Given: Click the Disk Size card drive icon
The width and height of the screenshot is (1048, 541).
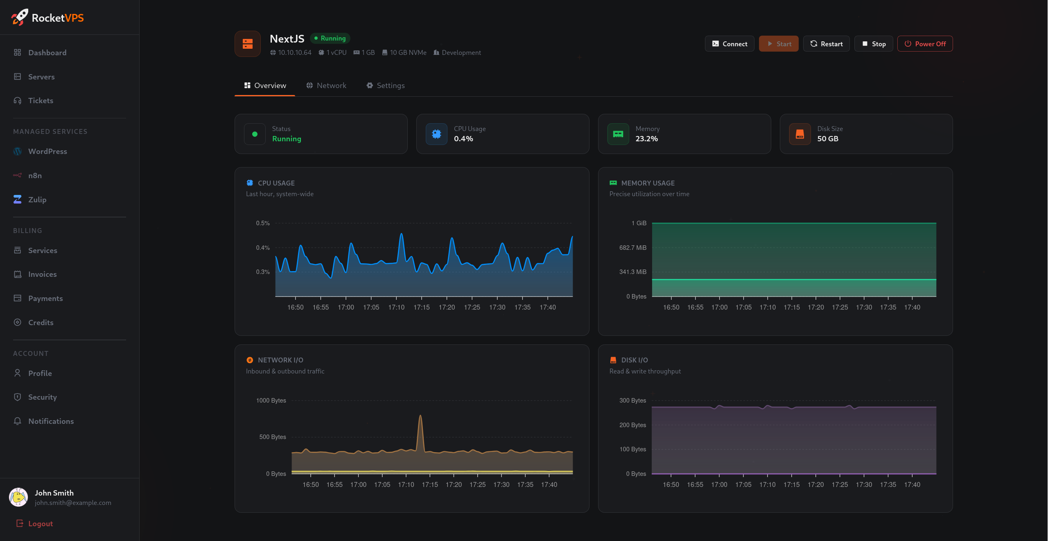Looking at the screenshot, I should 800,134.
